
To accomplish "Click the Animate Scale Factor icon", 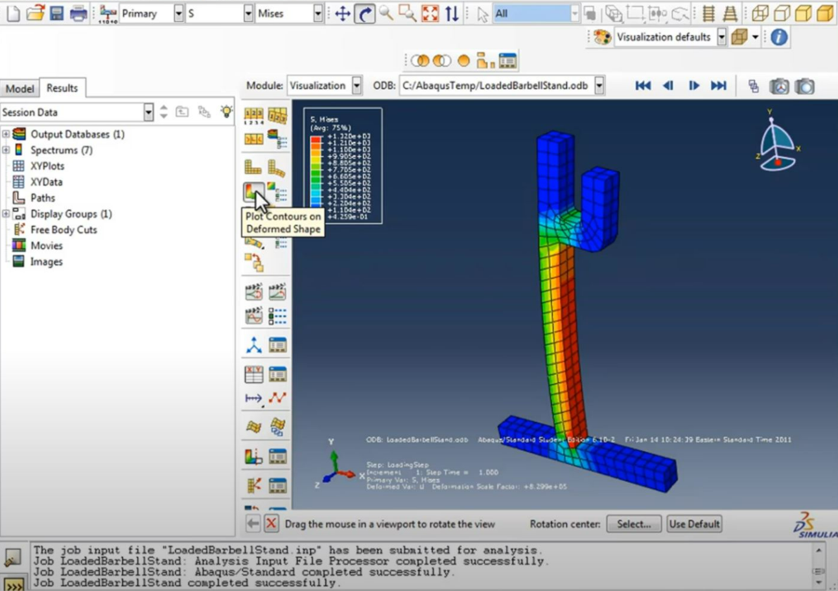I will tap(253, 292).
